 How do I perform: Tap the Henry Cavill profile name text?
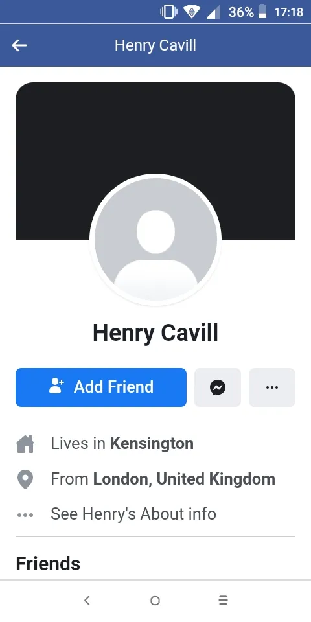coord(155,333)
